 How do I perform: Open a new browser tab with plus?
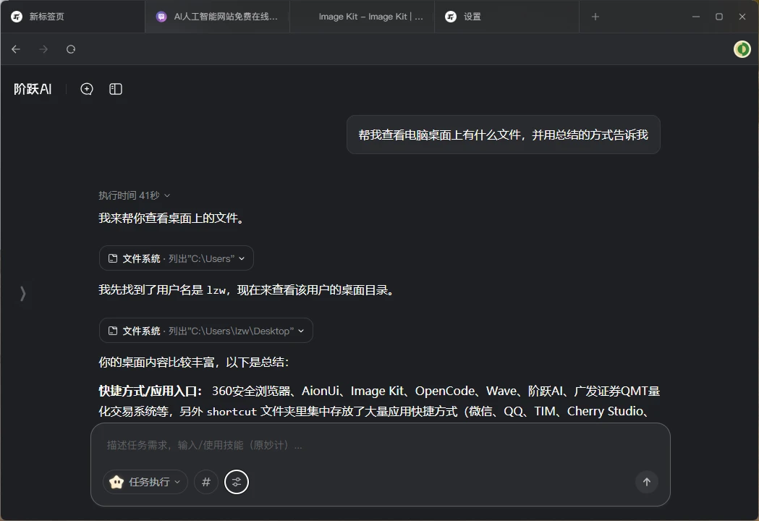coord(595,17)
